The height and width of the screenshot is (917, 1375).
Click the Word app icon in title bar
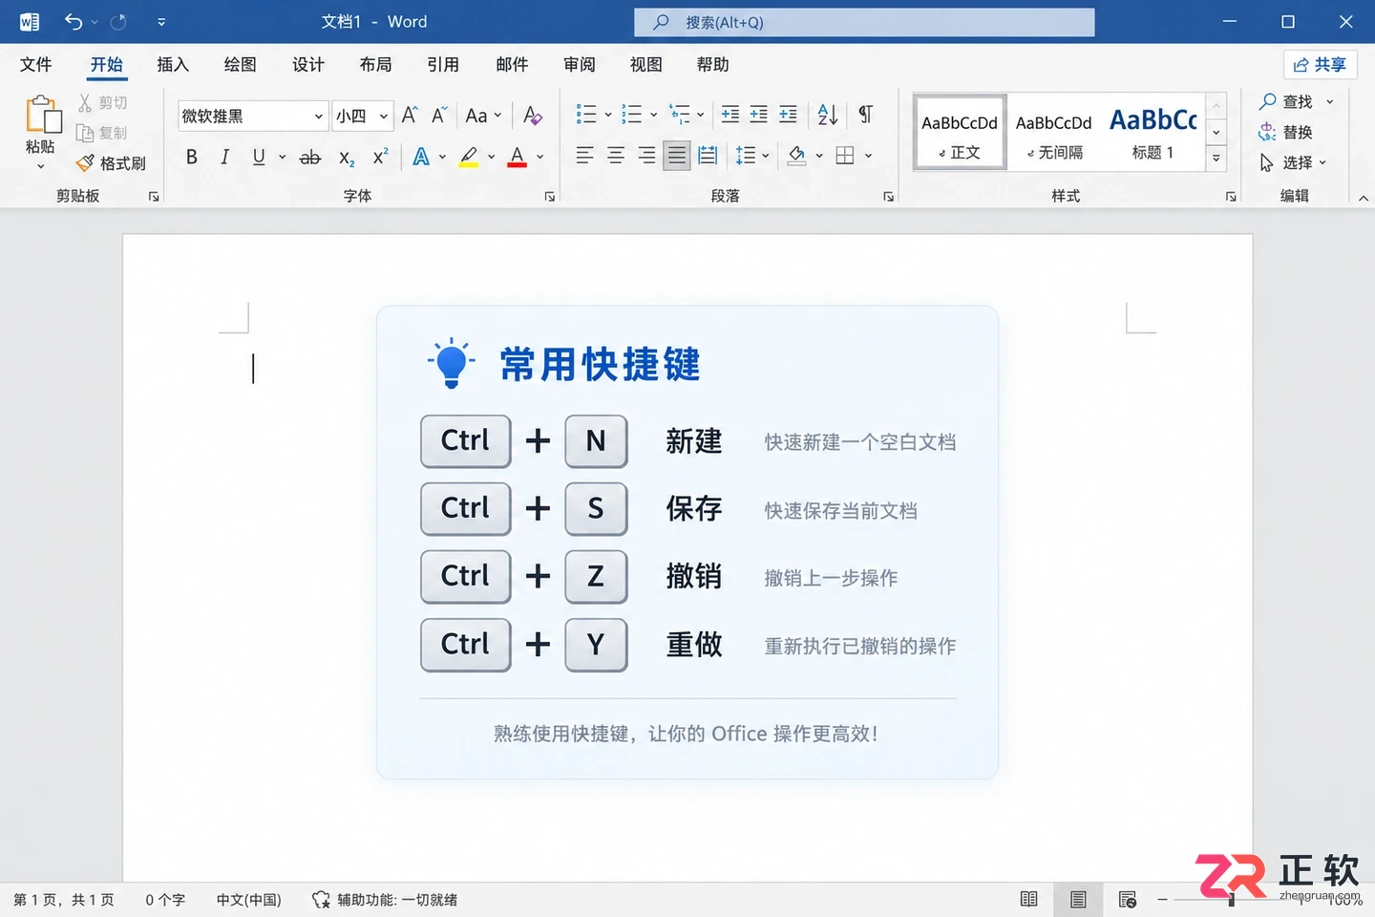click(30, 21)
